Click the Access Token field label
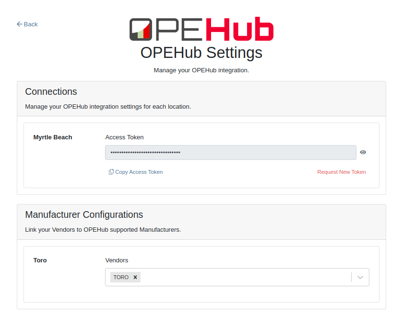The height and width of the screenshot is (327, 402). 124,137
